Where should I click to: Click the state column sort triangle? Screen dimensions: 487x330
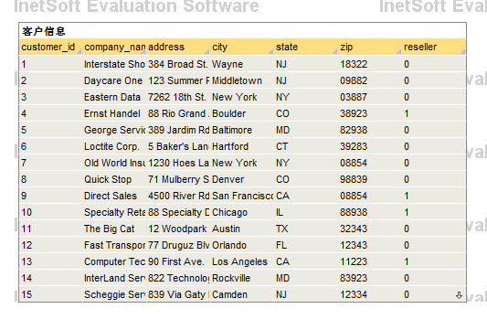pos(334,52)
